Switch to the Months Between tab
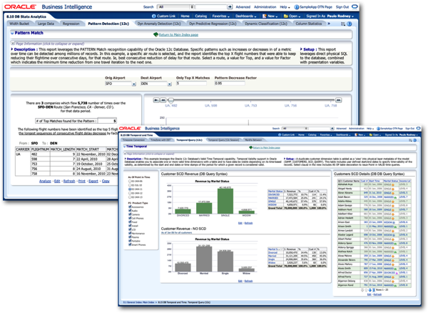Viewport: 428px width, 313px height. [253, 140]
